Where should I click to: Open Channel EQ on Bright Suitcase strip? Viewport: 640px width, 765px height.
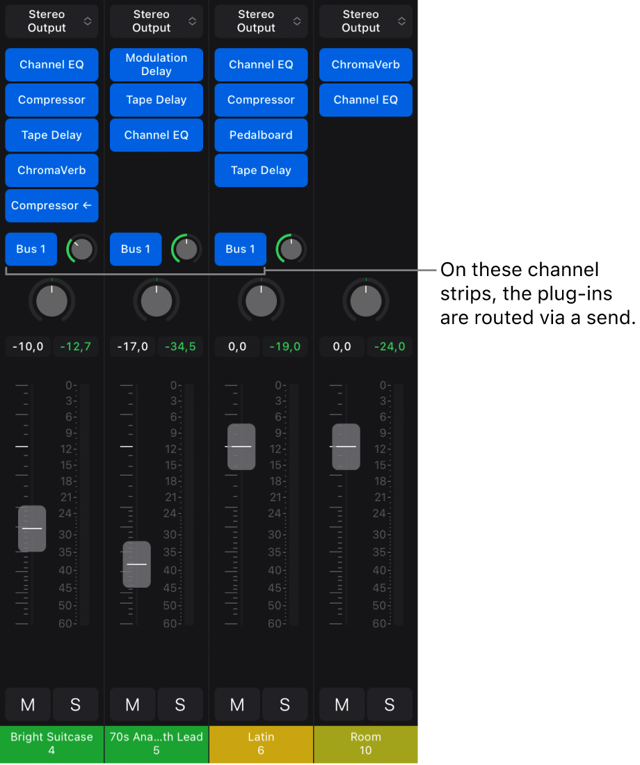(51, 65)
